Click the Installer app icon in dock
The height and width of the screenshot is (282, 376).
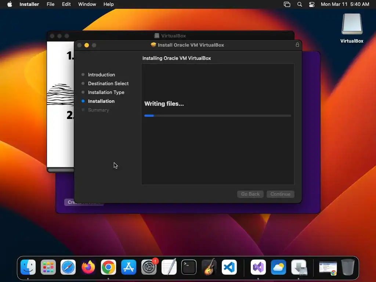(299, 267)
